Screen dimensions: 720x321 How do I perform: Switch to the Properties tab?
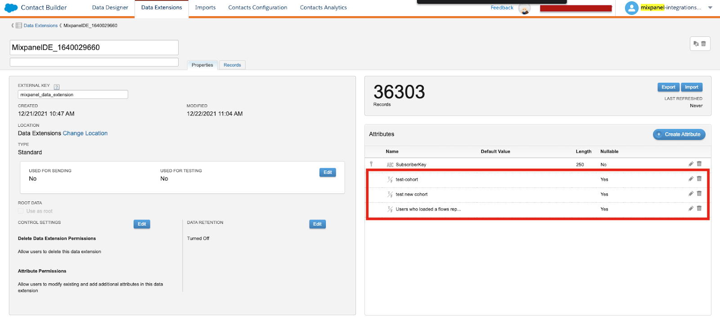click(x=202, y=65)
